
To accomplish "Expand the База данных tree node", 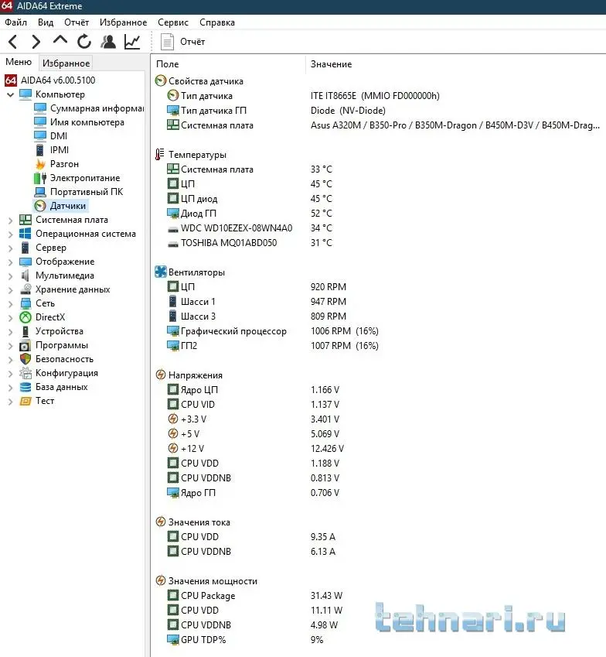I will point(11,387).
